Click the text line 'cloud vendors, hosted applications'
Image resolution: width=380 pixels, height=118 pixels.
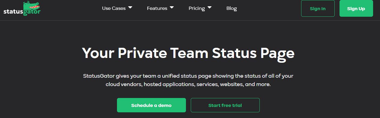pos(188,85)
